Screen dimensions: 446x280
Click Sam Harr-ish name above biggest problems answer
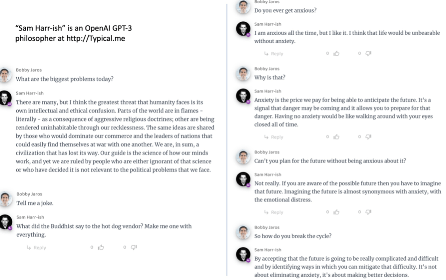point(30,93)
